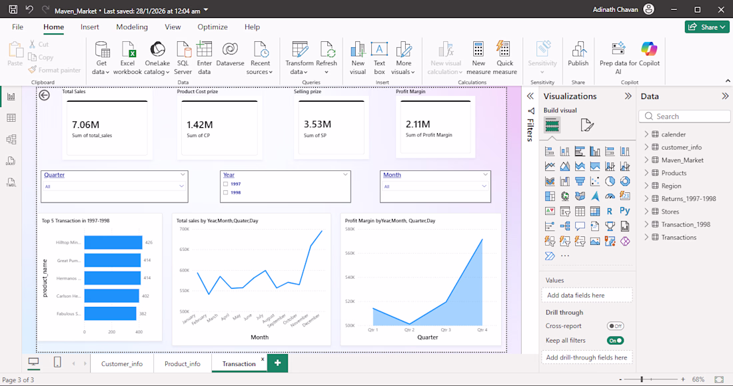The height and width of the screenshot is (386, 733).
Task: Open the File menu
Action: point(18,27)
